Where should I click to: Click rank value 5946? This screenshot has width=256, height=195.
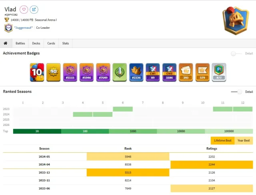pos(128,157)
